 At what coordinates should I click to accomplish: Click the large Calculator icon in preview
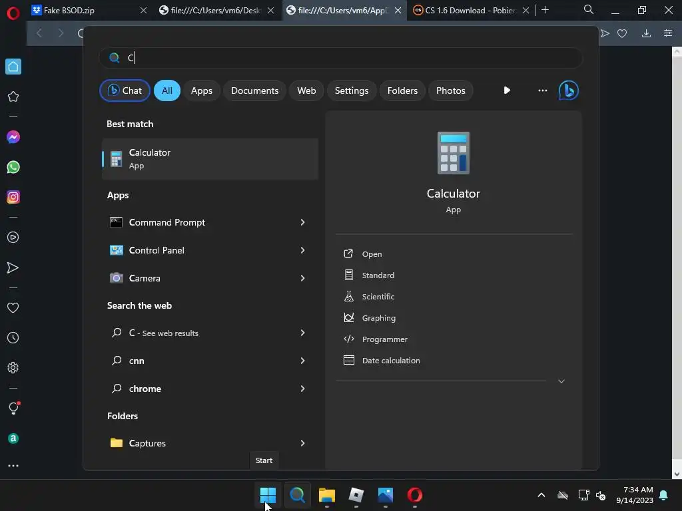point(453,153)
